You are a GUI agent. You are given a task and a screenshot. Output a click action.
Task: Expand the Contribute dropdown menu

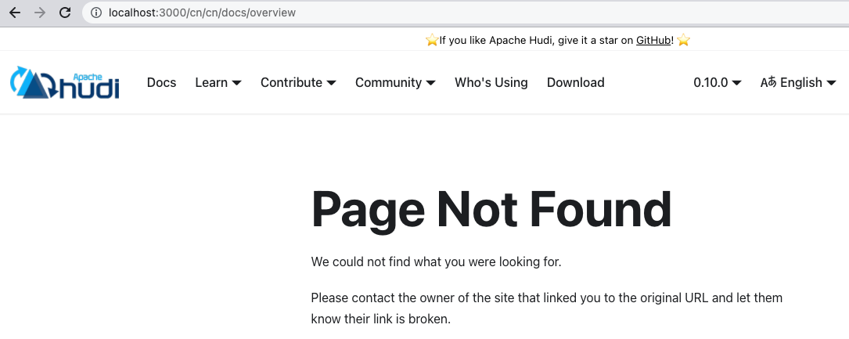click(x=298, y=82)
